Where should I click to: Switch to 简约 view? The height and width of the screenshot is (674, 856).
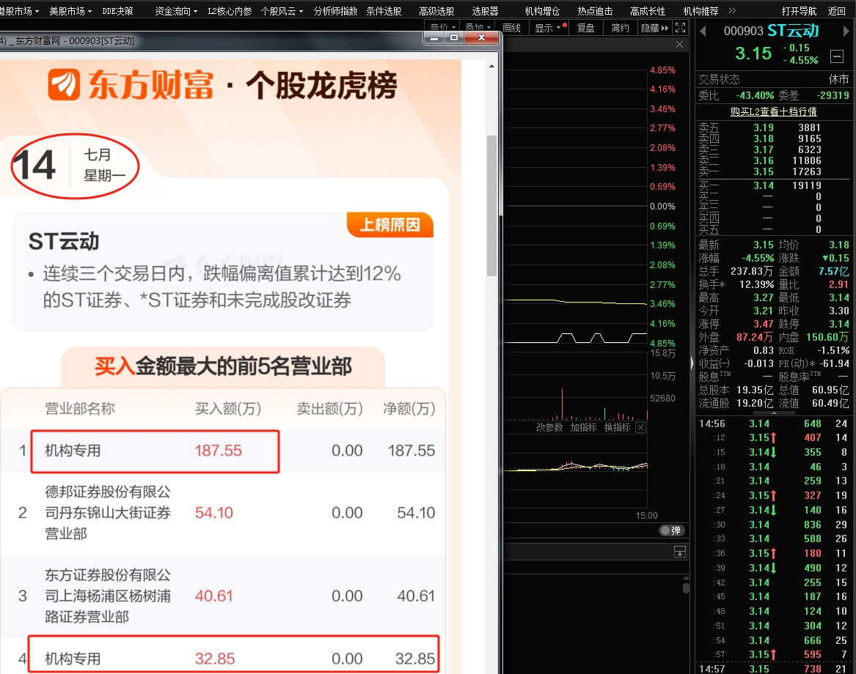[620, 28]
